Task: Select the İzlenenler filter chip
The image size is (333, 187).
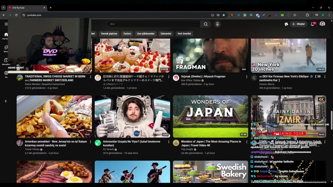Action: point(166,34)
